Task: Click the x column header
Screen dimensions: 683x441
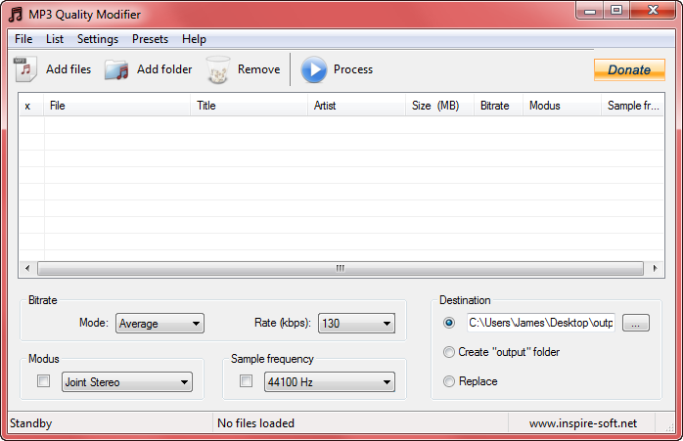Action: click(31, 106)
